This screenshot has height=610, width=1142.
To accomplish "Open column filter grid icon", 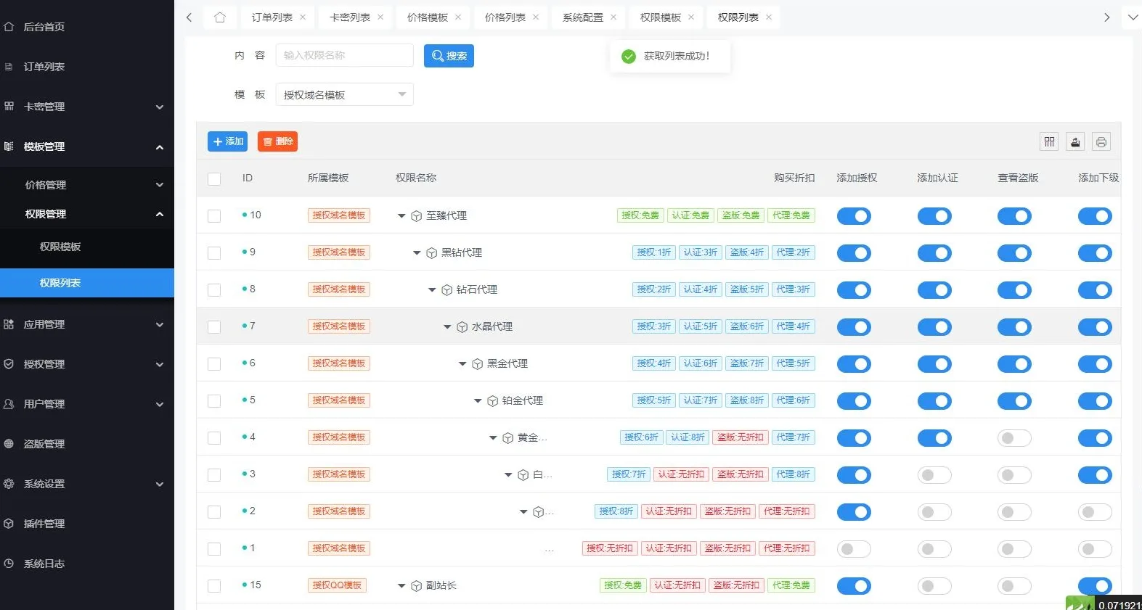I will (1049, 142).
